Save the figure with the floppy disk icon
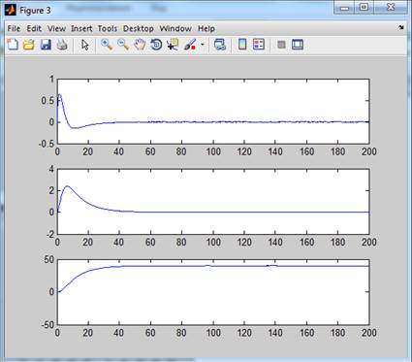The height and width of the screenshot is (362, 412). (46, 45)
